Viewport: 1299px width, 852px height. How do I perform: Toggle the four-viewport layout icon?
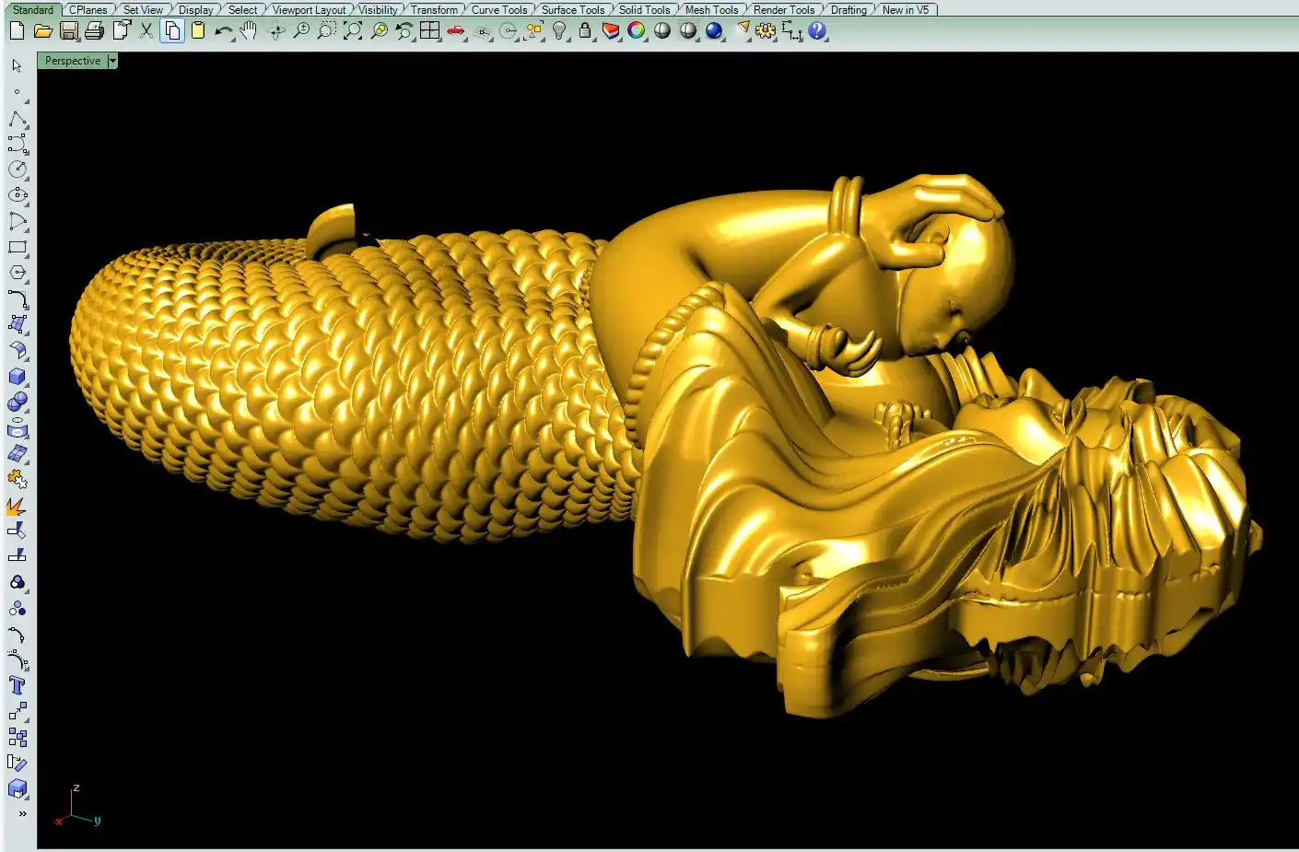429,31
